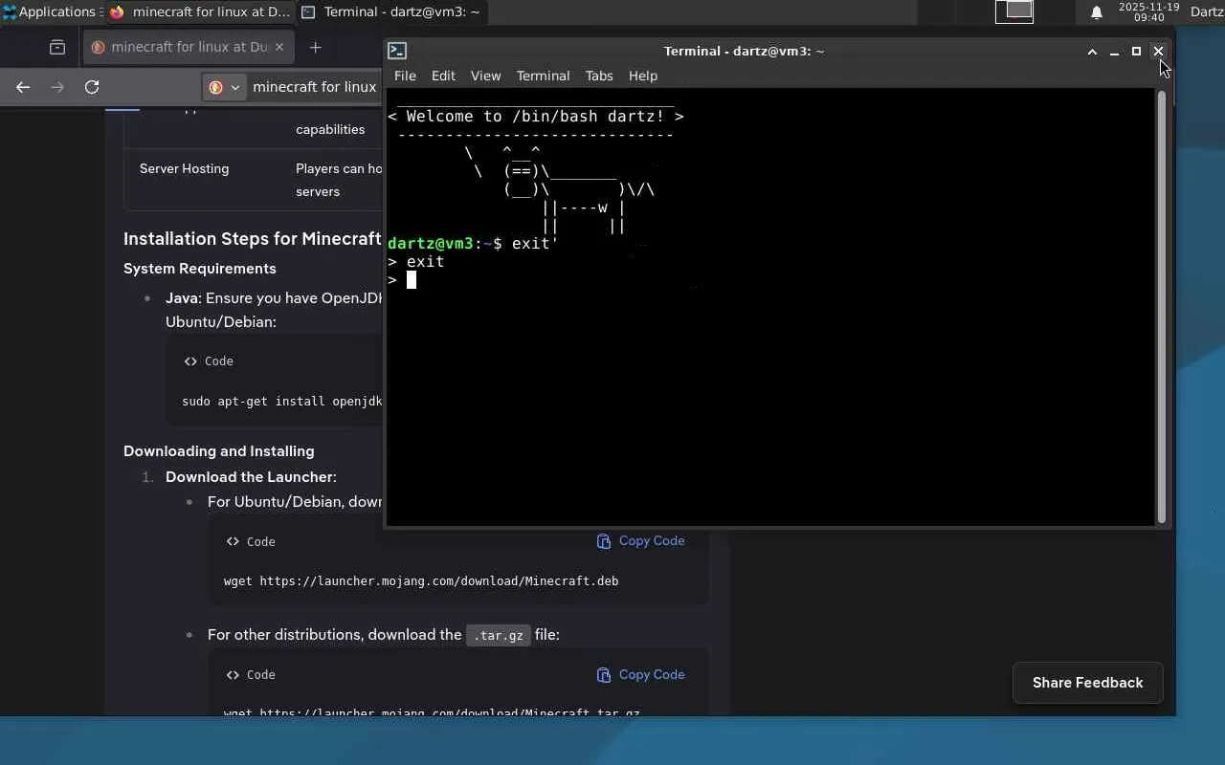Open the Dartz user menu in the panel
This screenshot has width=1225, height=765.
coord(1207,12)
